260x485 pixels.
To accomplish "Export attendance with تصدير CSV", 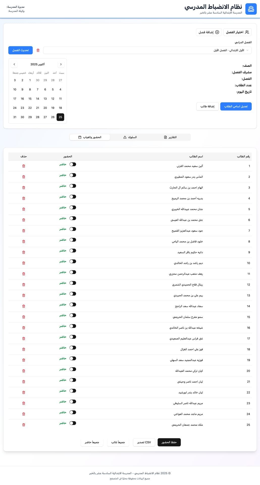I will coord(144,442).
